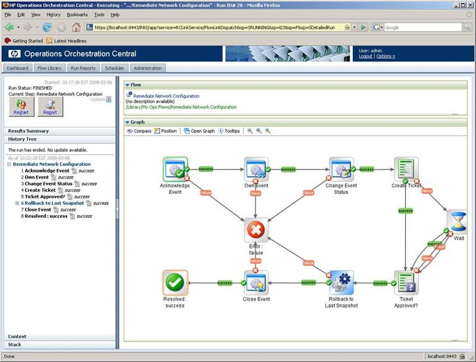Click the Wait hourglass step icon
The width and height of the screenshot is (476, 362).
(458, 221)
